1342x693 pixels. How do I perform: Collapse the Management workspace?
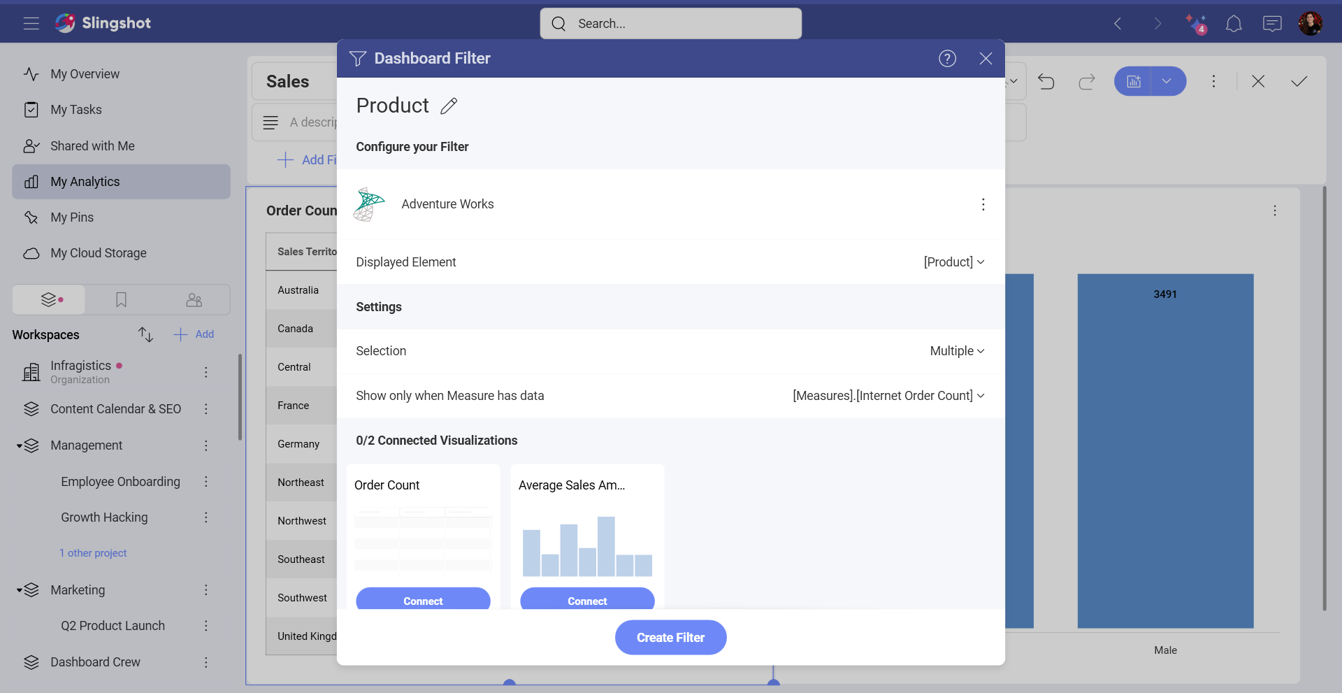point(20,446)
